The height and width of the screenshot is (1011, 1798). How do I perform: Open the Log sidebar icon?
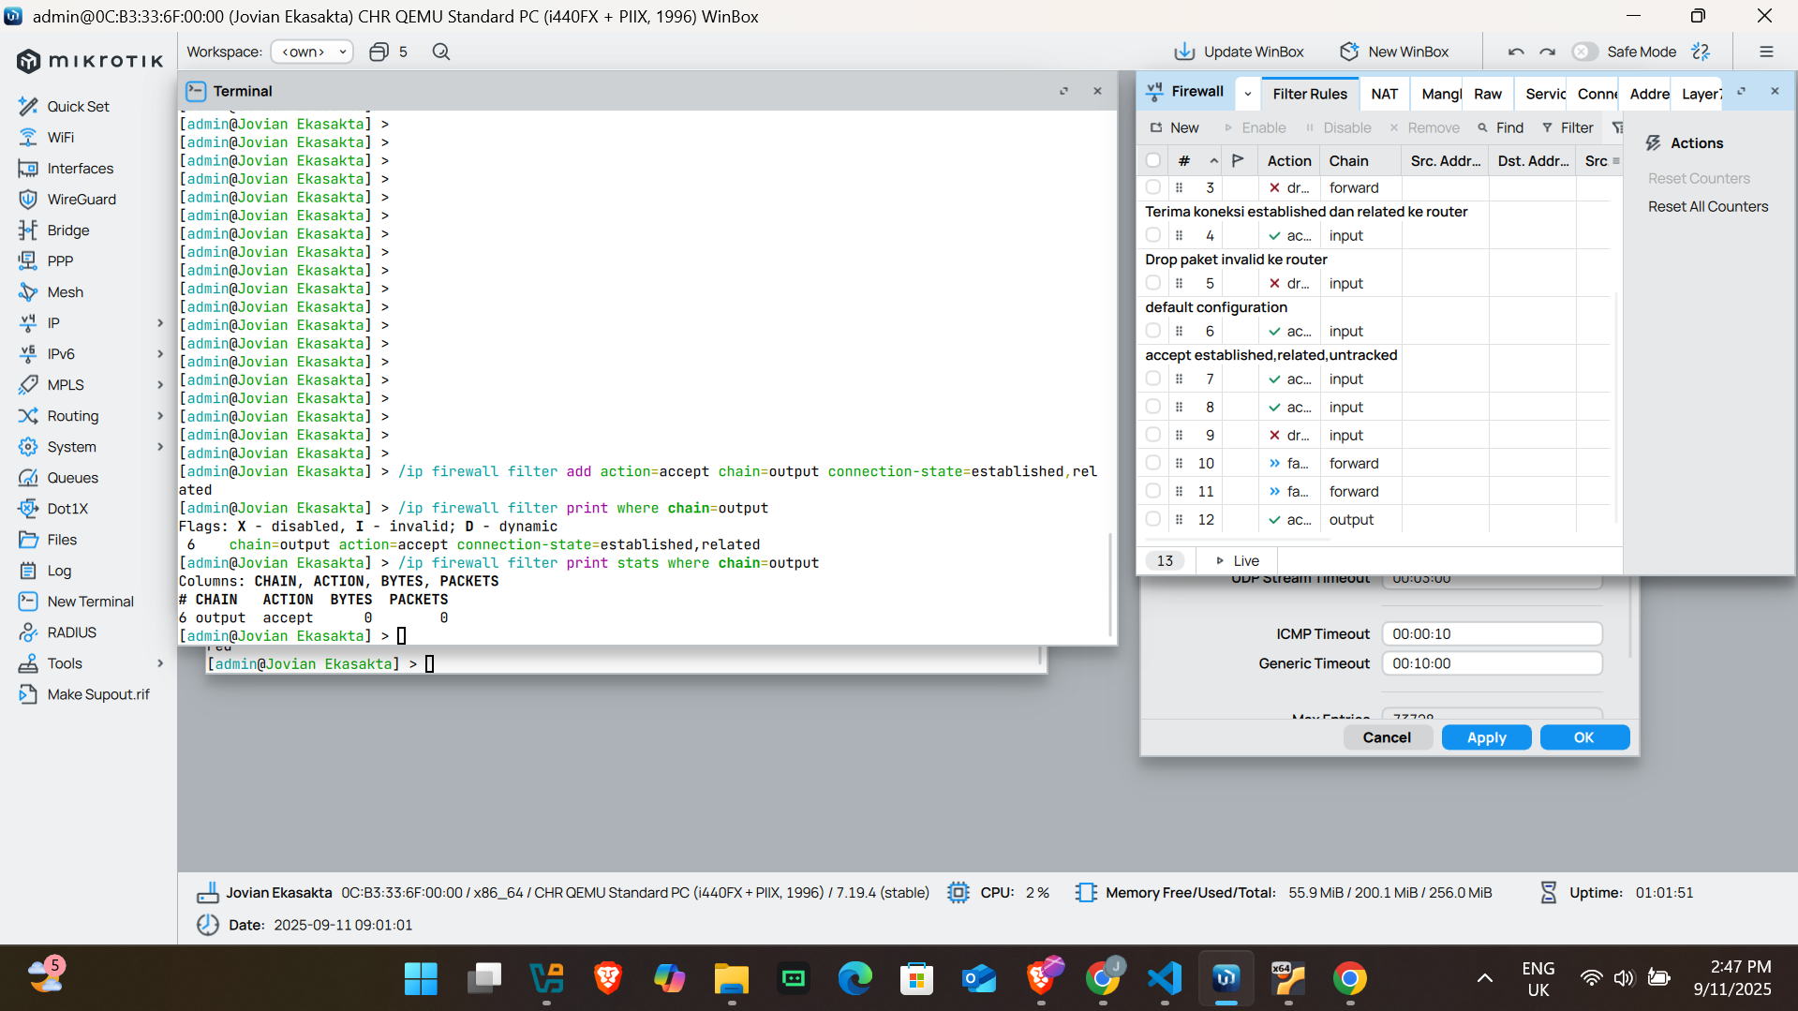(x=28, y=571)
